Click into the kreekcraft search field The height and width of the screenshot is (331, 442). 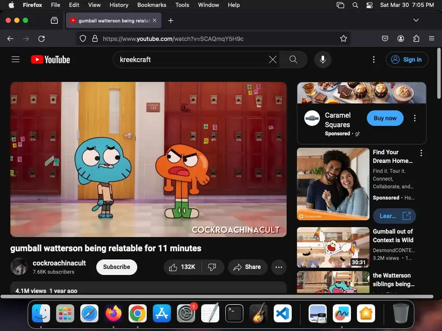[x=192, y=59]
